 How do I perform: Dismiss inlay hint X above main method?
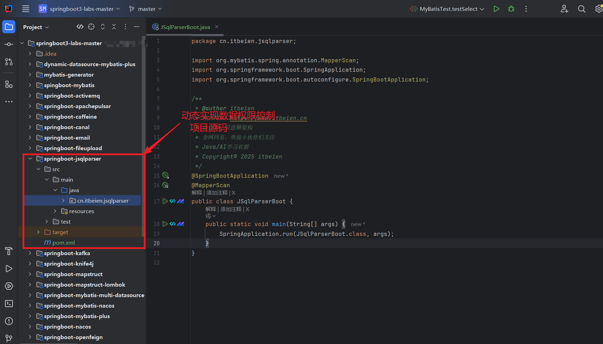[247, 209]
